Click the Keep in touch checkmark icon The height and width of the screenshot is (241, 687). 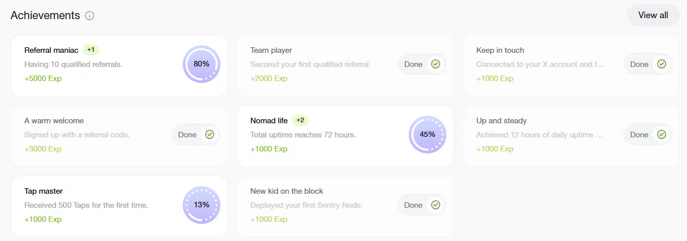point(662,64)
